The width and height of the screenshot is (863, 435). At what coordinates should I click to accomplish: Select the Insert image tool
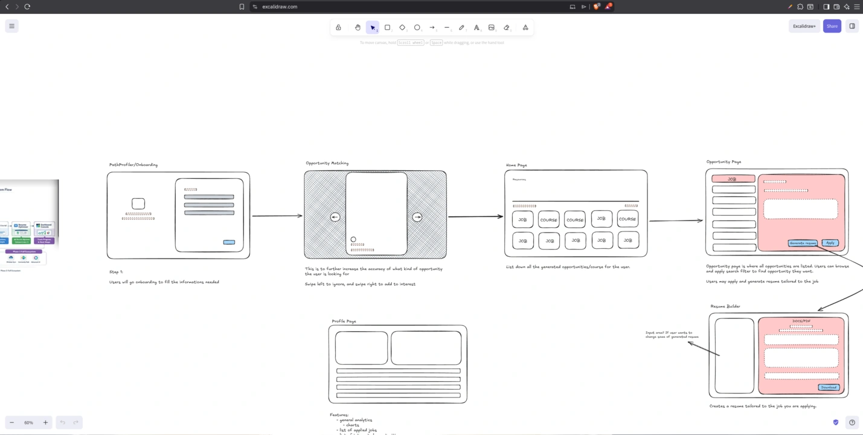(x=492, y=27)
